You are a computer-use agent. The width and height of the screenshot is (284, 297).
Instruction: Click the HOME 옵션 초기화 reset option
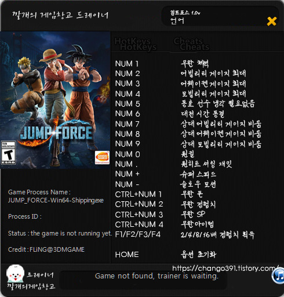click(x=199, y=255)
